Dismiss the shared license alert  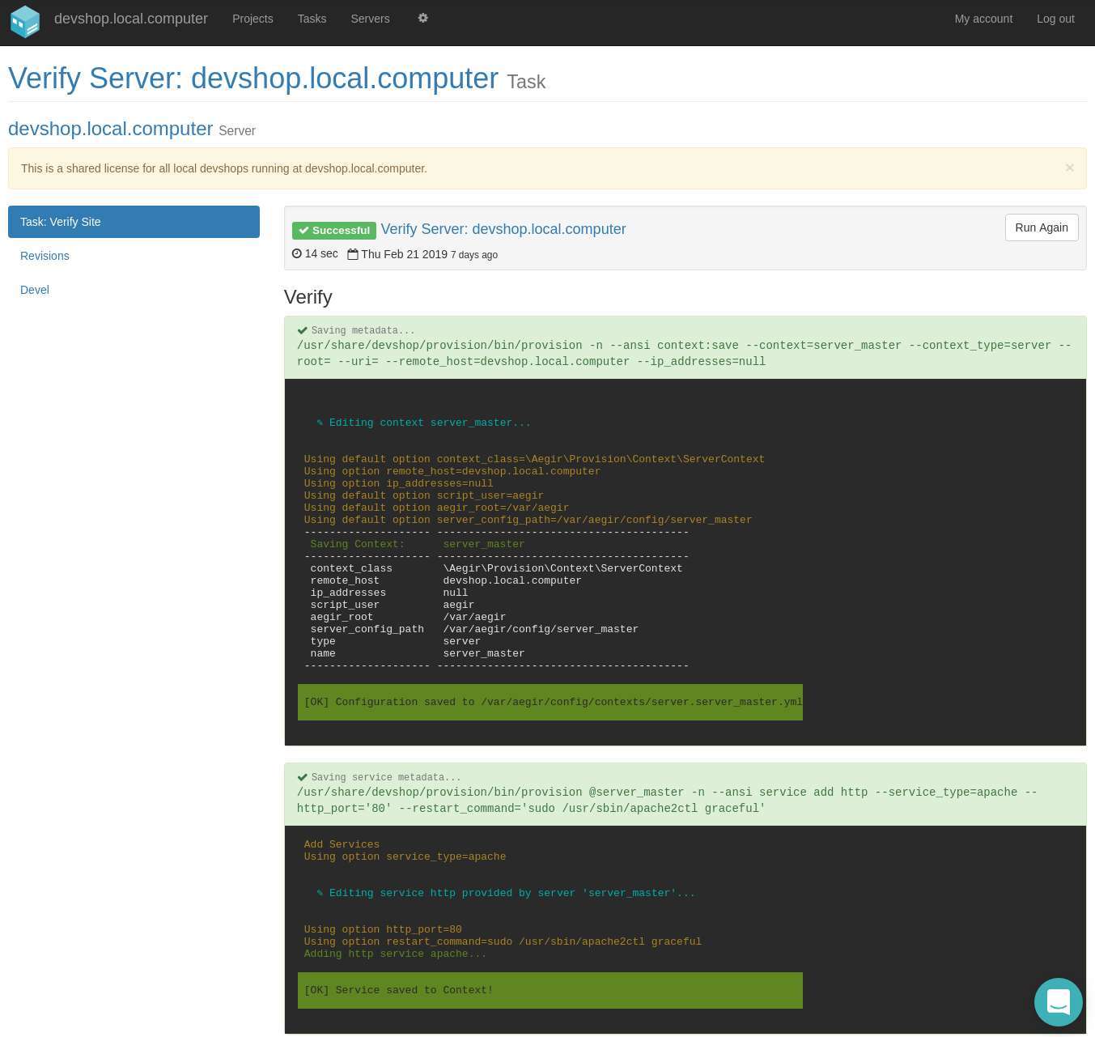click(x=1069, y=168)
